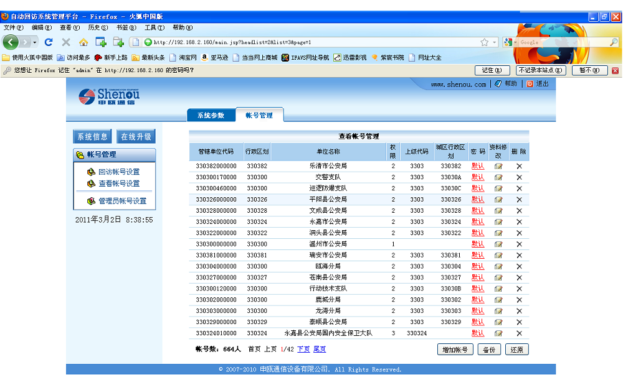Delete the 交警支队 account with X icon
This screenshot has height=390, width=623.
point(519,177)
